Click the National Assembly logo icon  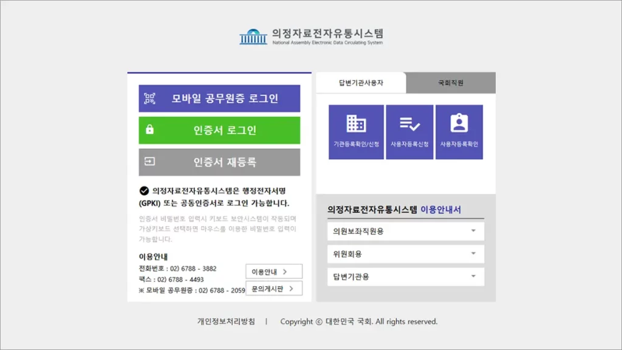pyautogui.click(x=253, y=37)
